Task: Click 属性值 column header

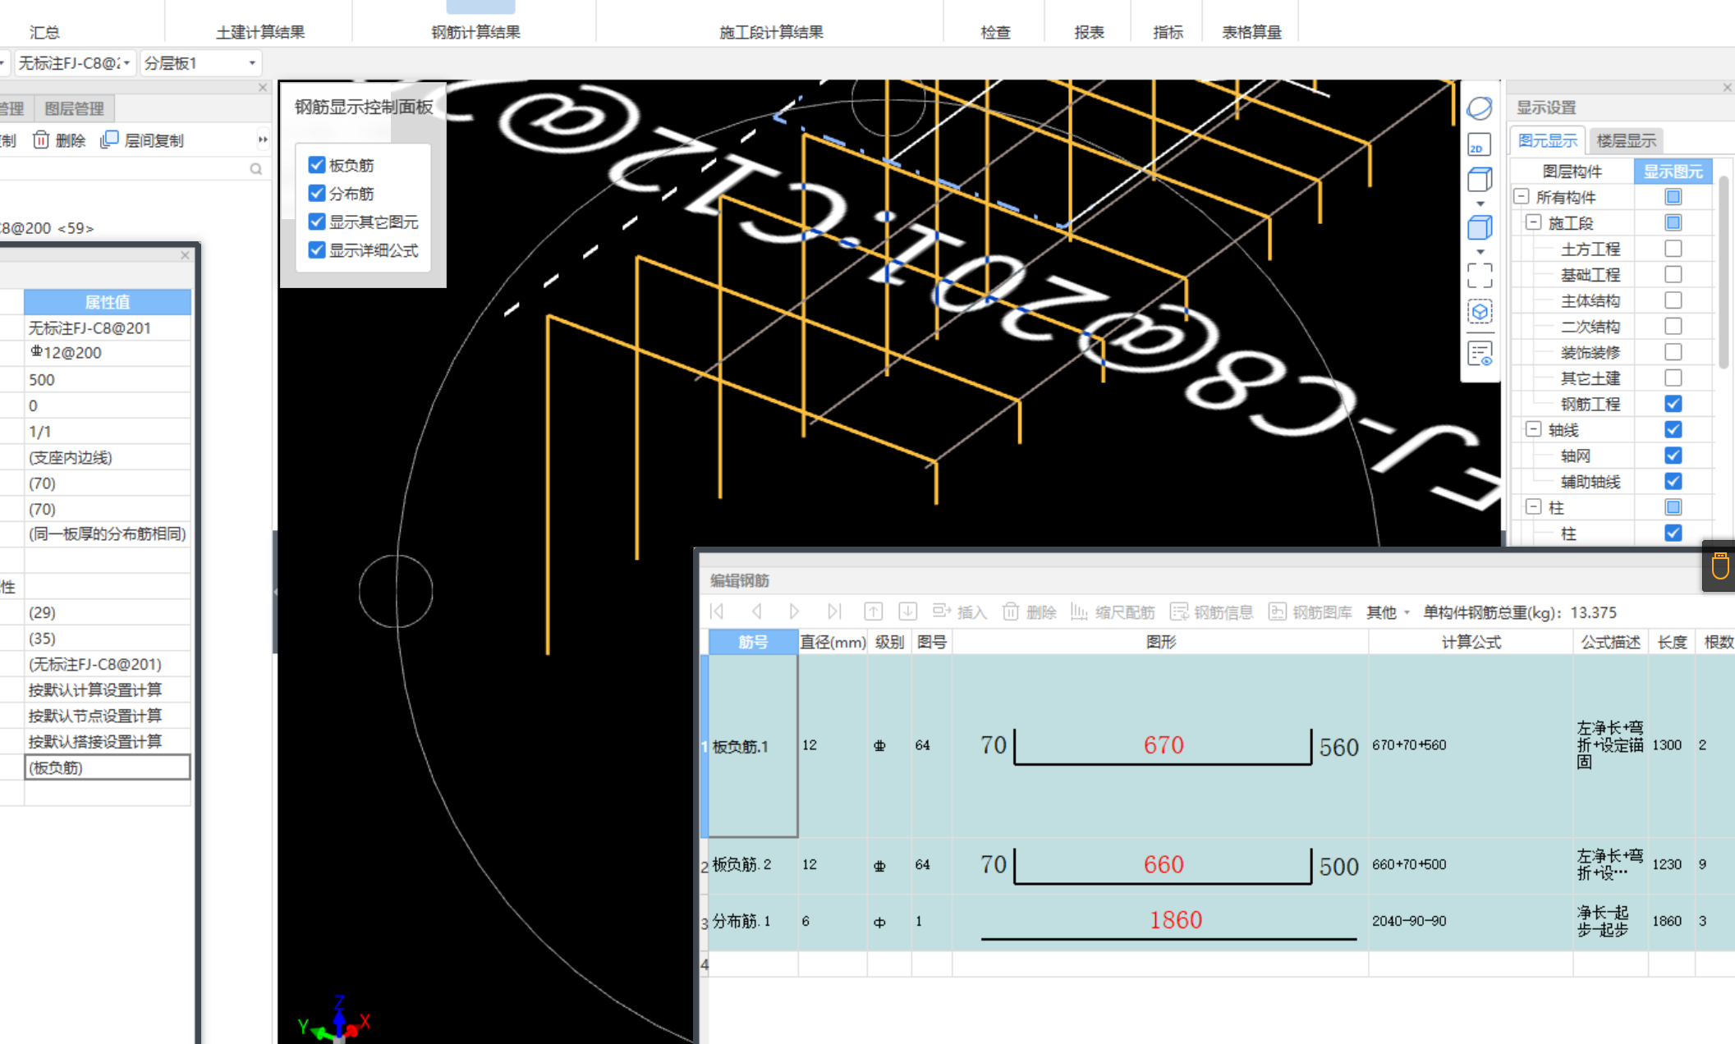Action: click(x=108, y=302)
